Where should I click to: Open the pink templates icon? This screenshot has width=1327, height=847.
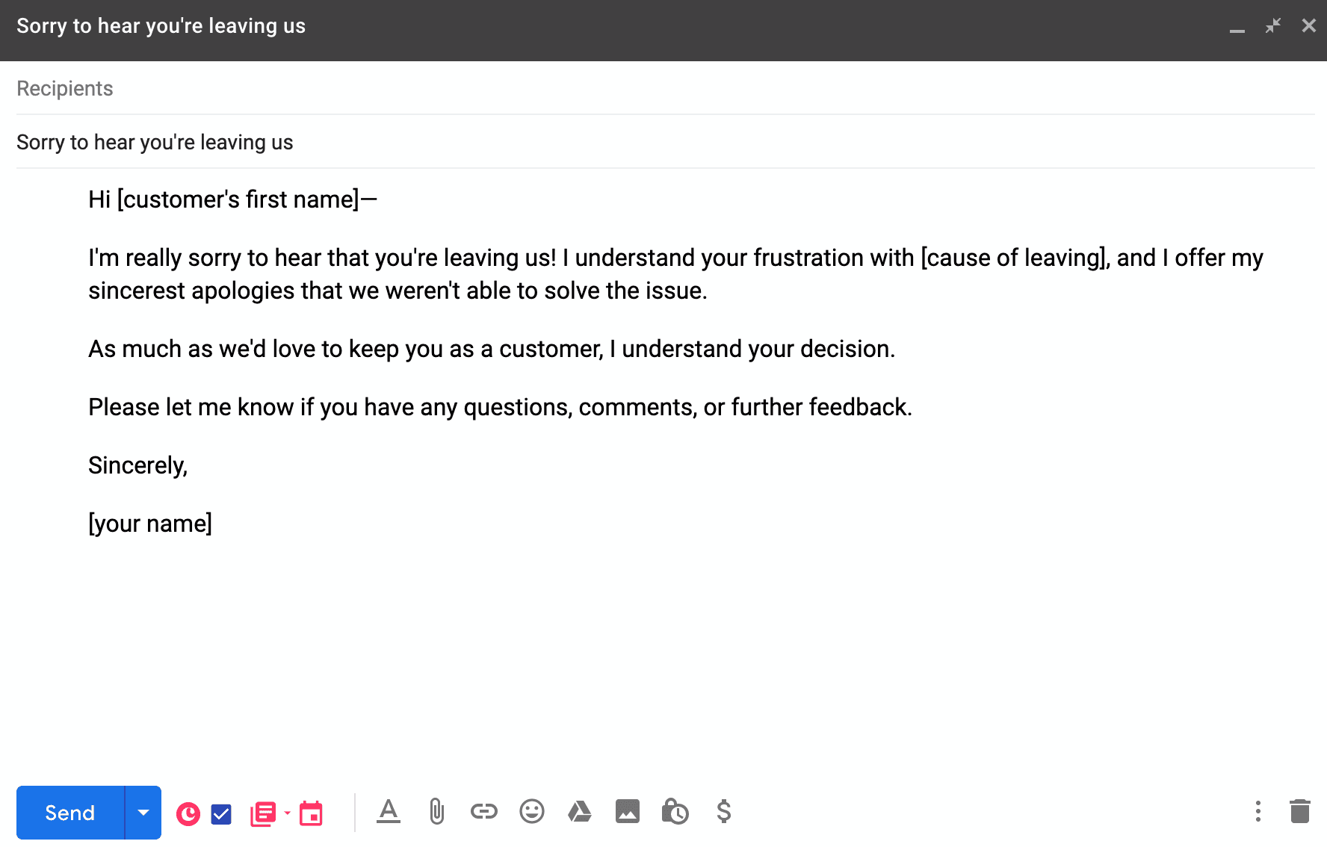(263, 813)
